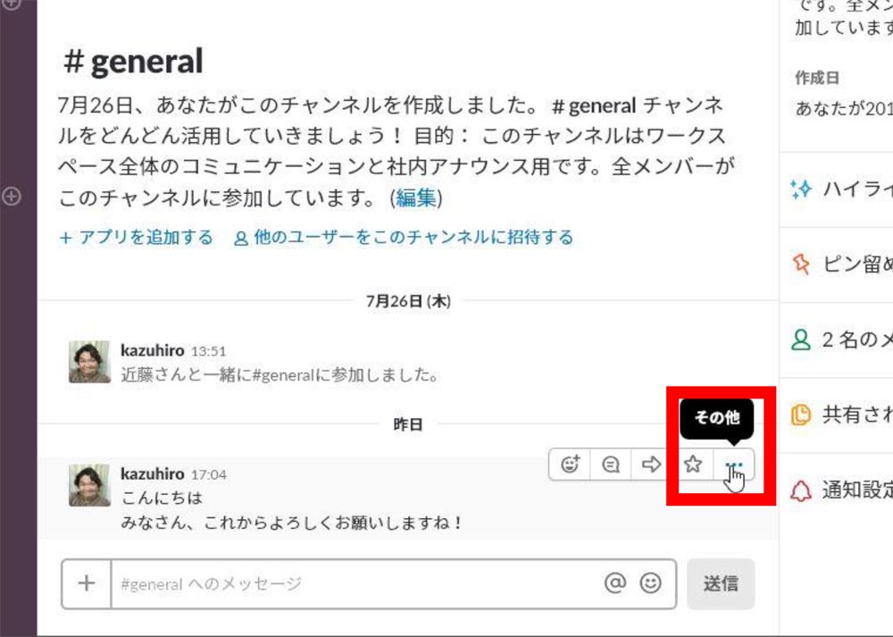Viewport: 893px width, 637px height.
Task: Start a thread on kazuhiro's message
Action: 611,465
